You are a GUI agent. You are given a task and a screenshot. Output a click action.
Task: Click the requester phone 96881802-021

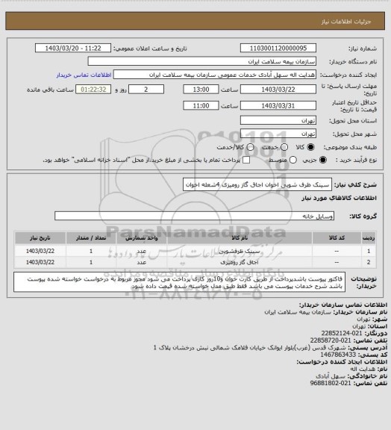click(331, 383)
